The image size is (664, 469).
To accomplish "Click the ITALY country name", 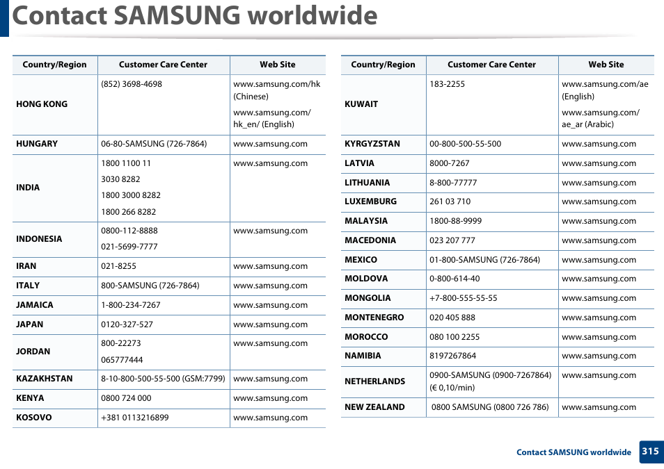I will point(28,286).
